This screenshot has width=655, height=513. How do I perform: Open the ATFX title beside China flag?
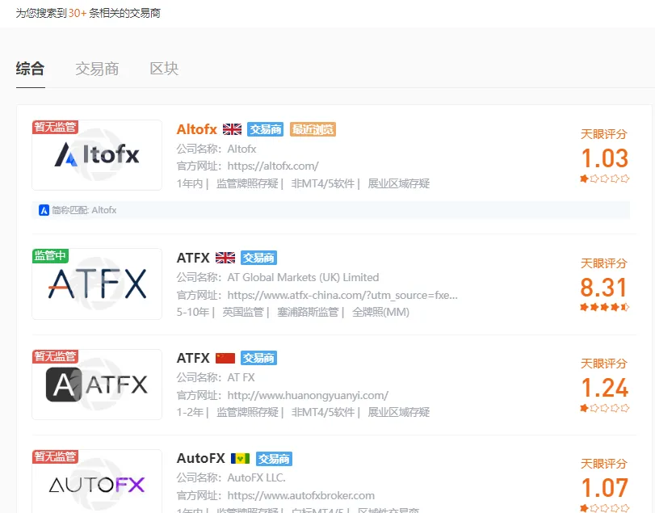pos(193,358)
